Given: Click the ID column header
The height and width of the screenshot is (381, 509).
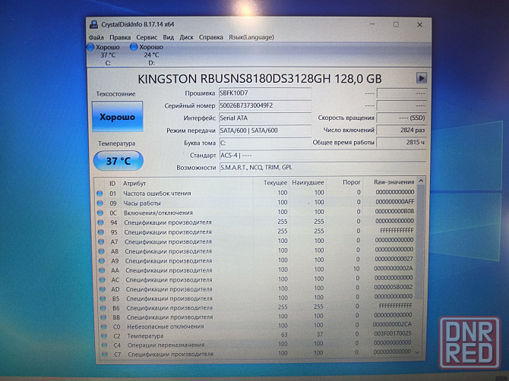Looking at the screenshot, I should (112, 184).
